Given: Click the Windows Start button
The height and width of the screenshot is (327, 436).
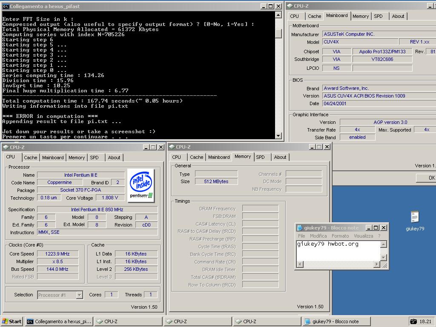Looking at the screenshot, I should click(x=12, y=321).
